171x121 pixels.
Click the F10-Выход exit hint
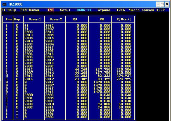click(x=30, y=10)
